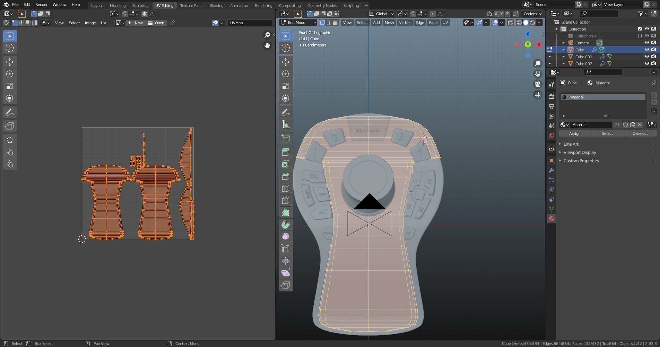660x347 pixels.
Task: Hide Cube.002 in viewport via eye icon
Action: 646,63
